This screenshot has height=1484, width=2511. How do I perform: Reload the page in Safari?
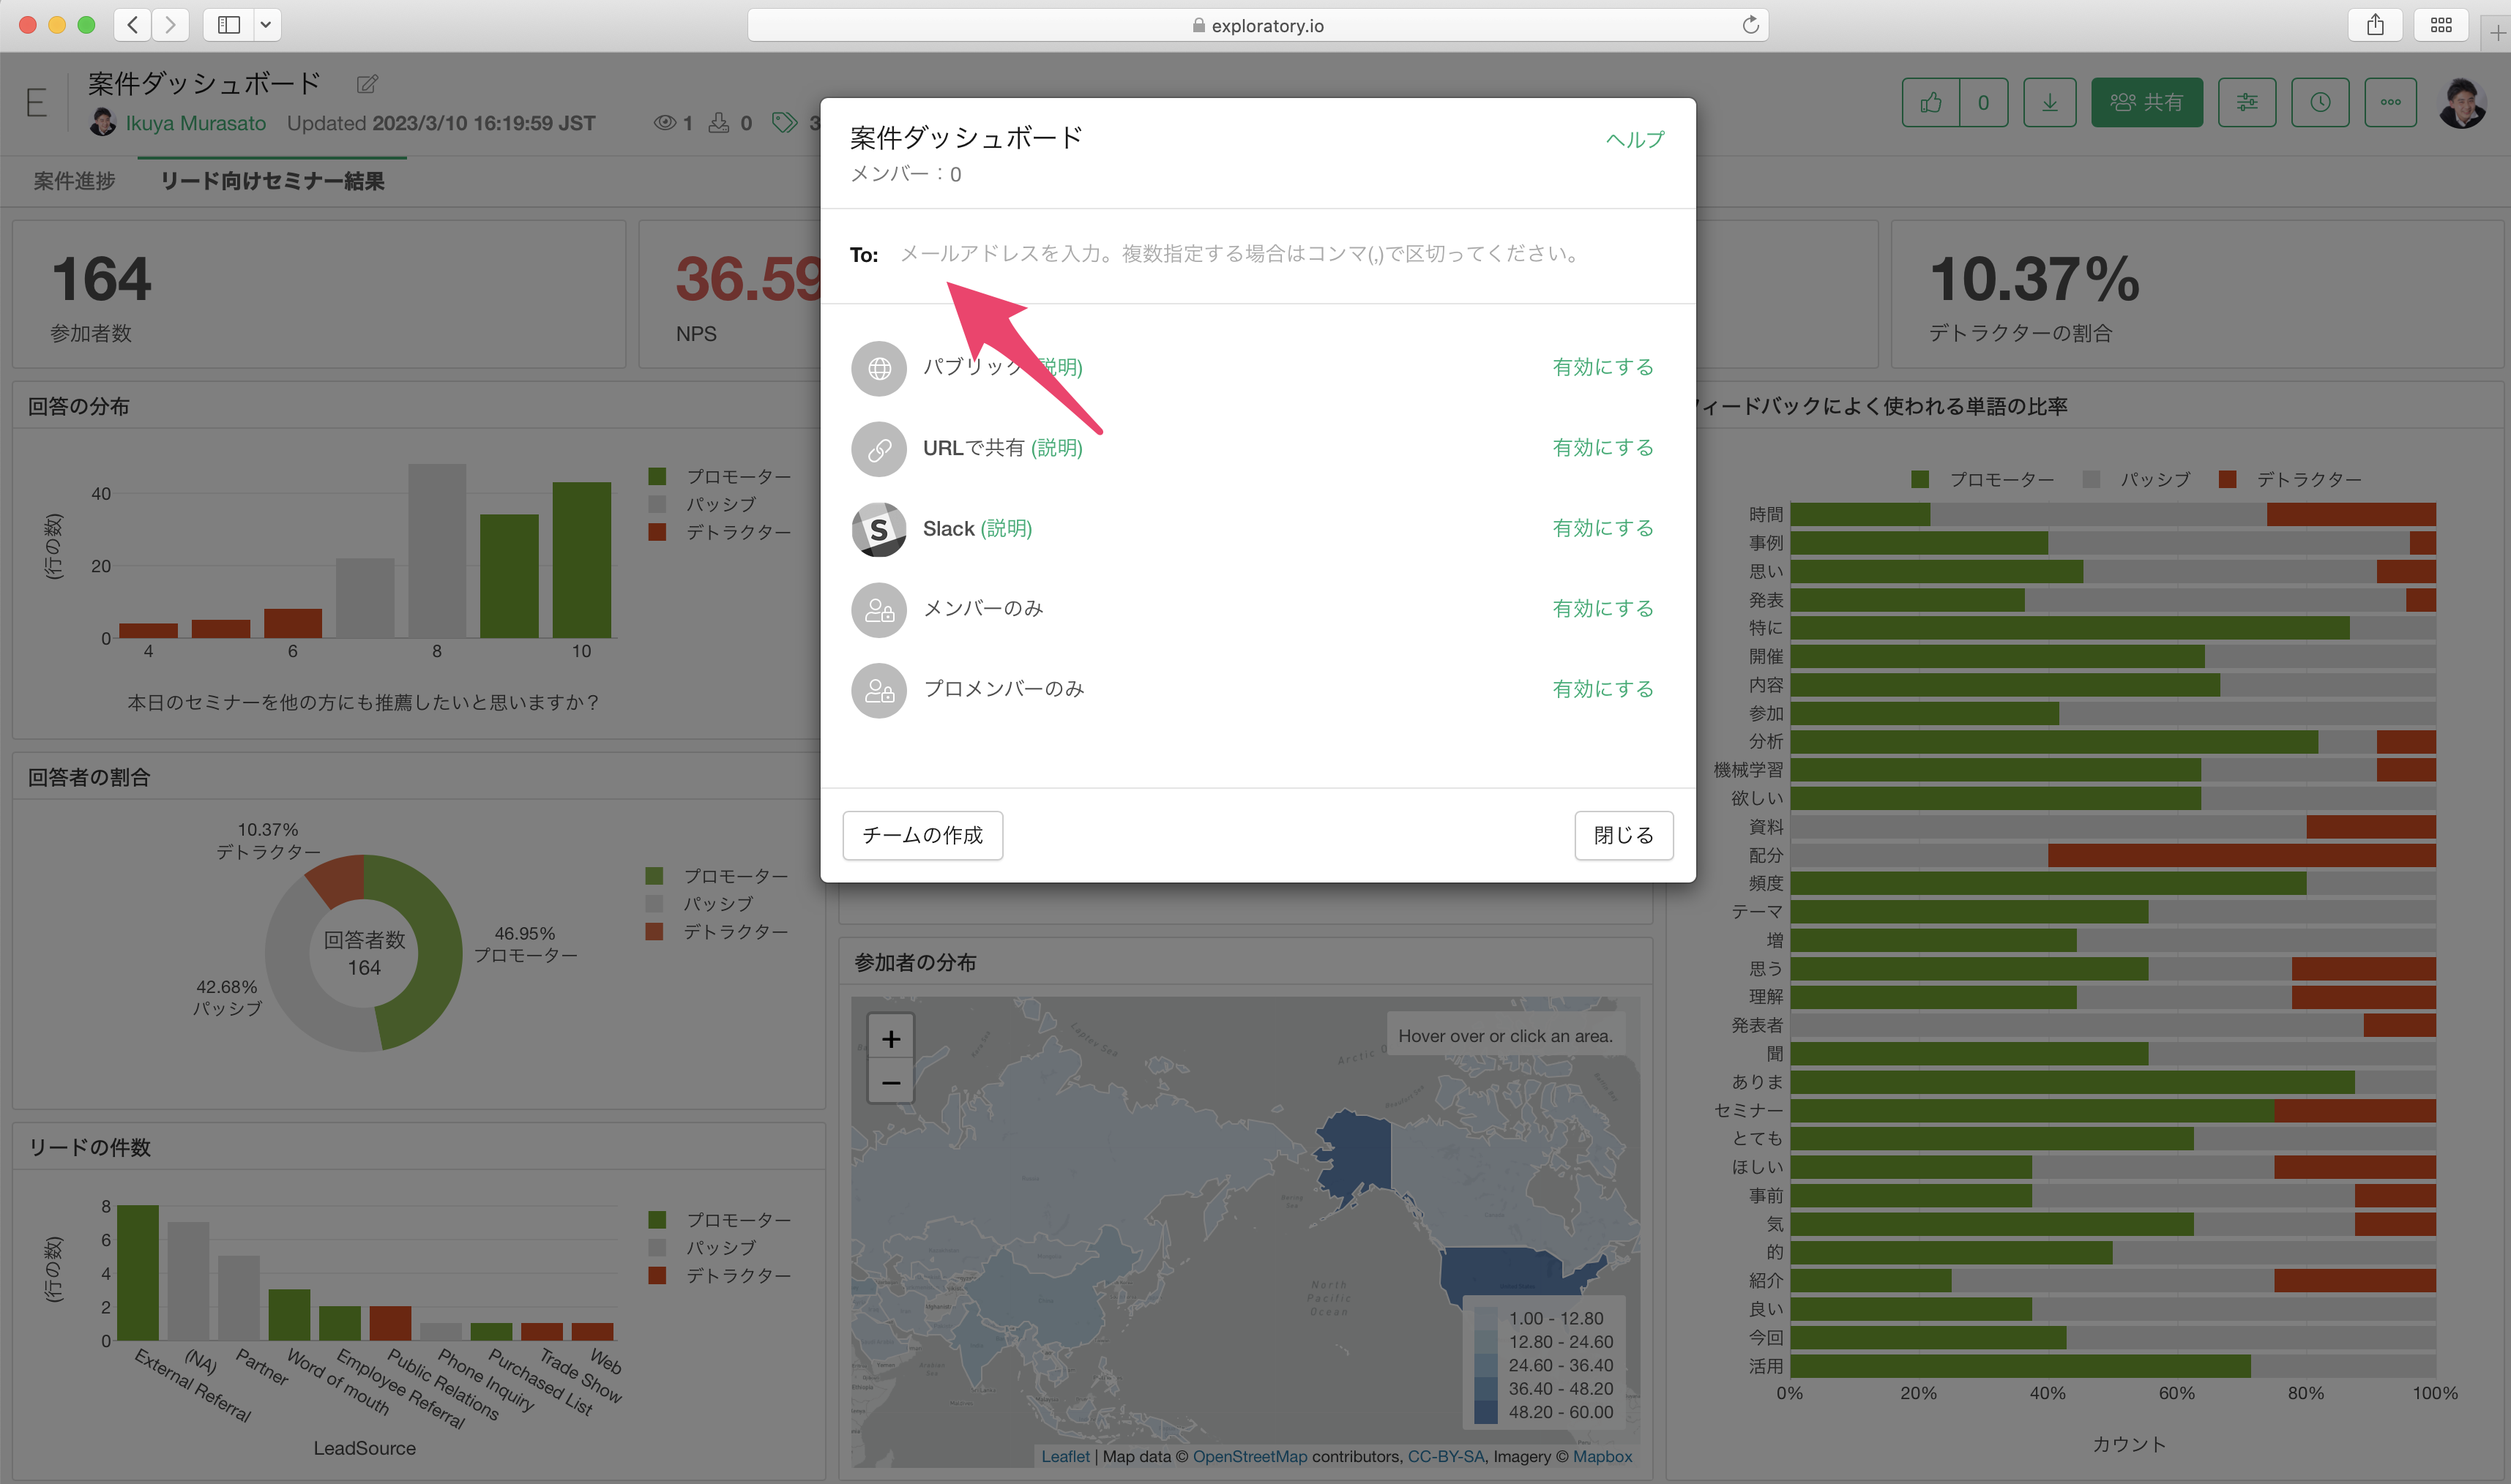coord(1750,25)
